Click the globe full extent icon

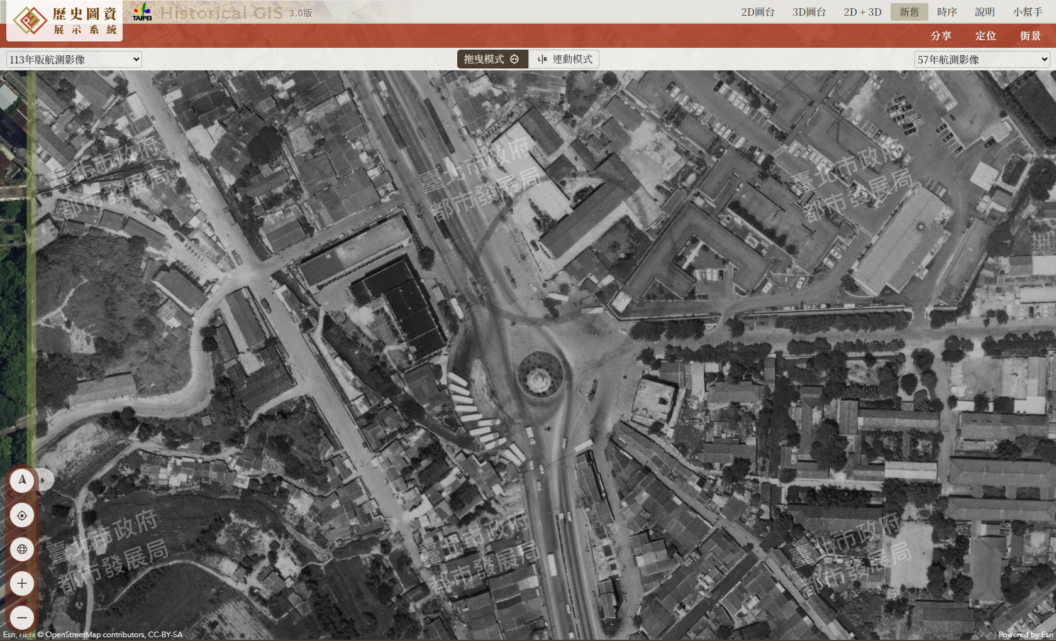click(x=22, y=549)
